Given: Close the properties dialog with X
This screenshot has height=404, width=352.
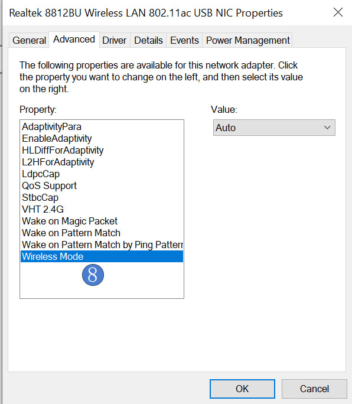Looking at the screenshot, I should [x=338, y=12].
